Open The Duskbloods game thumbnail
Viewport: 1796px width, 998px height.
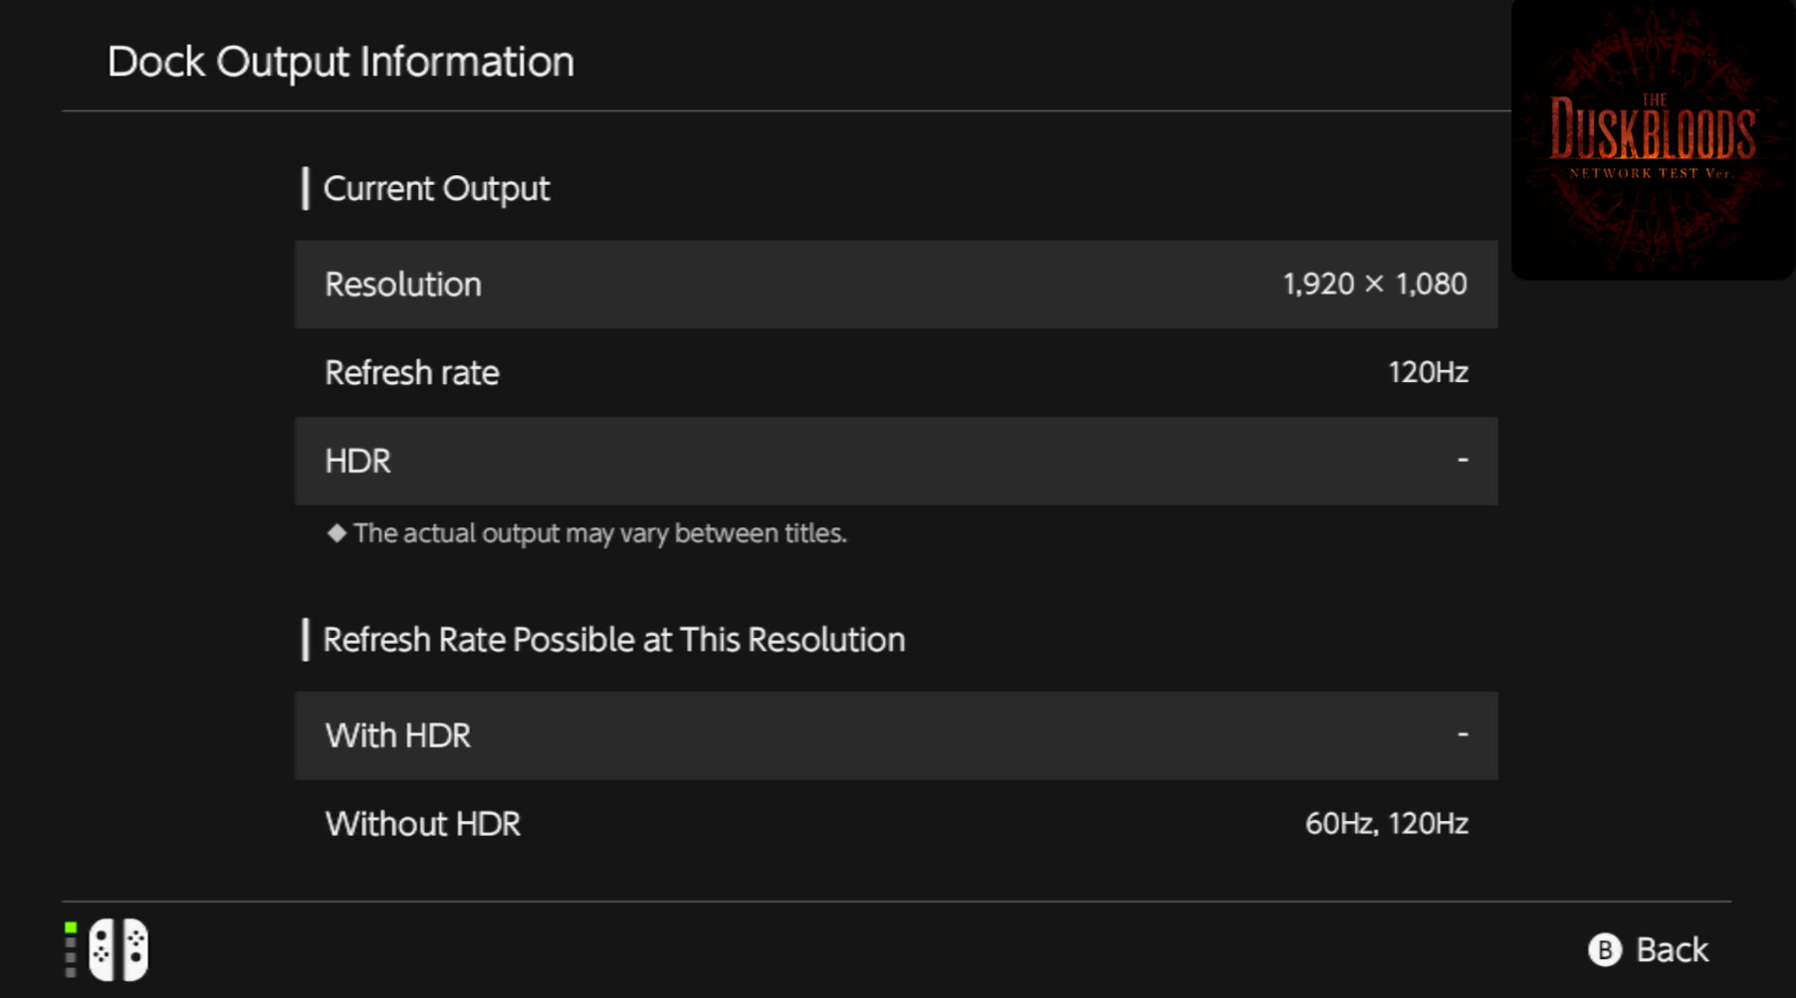pos(1654,139)
